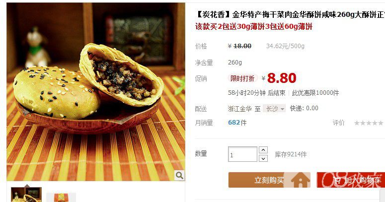The image size is (385, 202).
Task: Open the 长沙 destination city dropdown
Action: [x=274, y=109]
